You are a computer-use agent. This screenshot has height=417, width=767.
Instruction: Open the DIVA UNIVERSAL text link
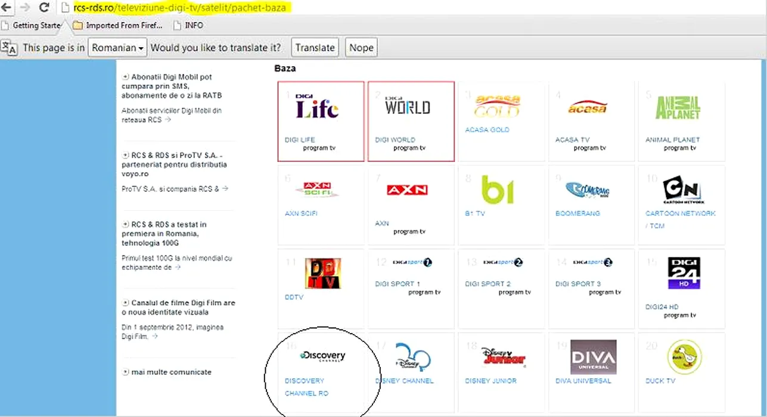click(583, 381)
